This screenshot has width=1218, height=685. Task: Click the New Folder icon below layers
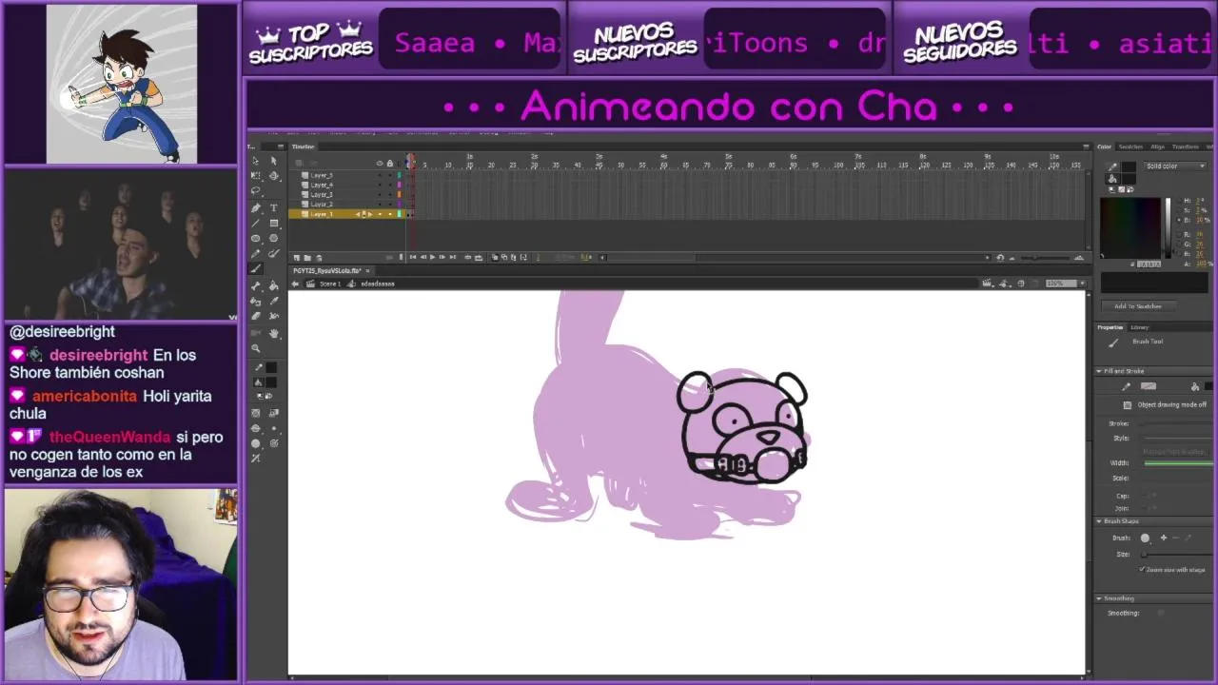pos(307,258)
